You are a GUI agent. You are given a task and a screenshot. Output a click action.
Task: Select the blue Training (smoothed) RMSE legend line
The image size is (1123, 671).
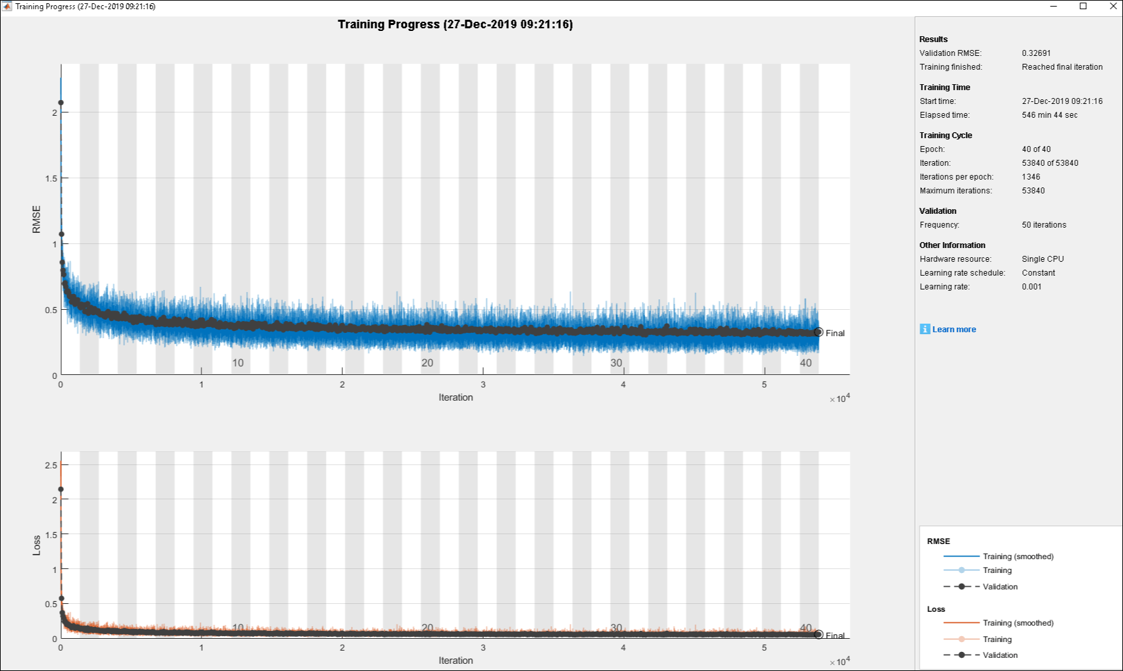[964, 556]
